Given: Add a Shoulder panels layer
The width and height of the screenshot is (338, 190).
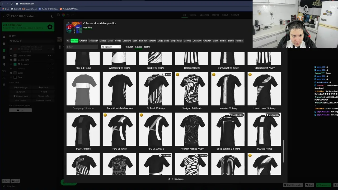Looking at the screenshot, I should click(x=43, y=101).
